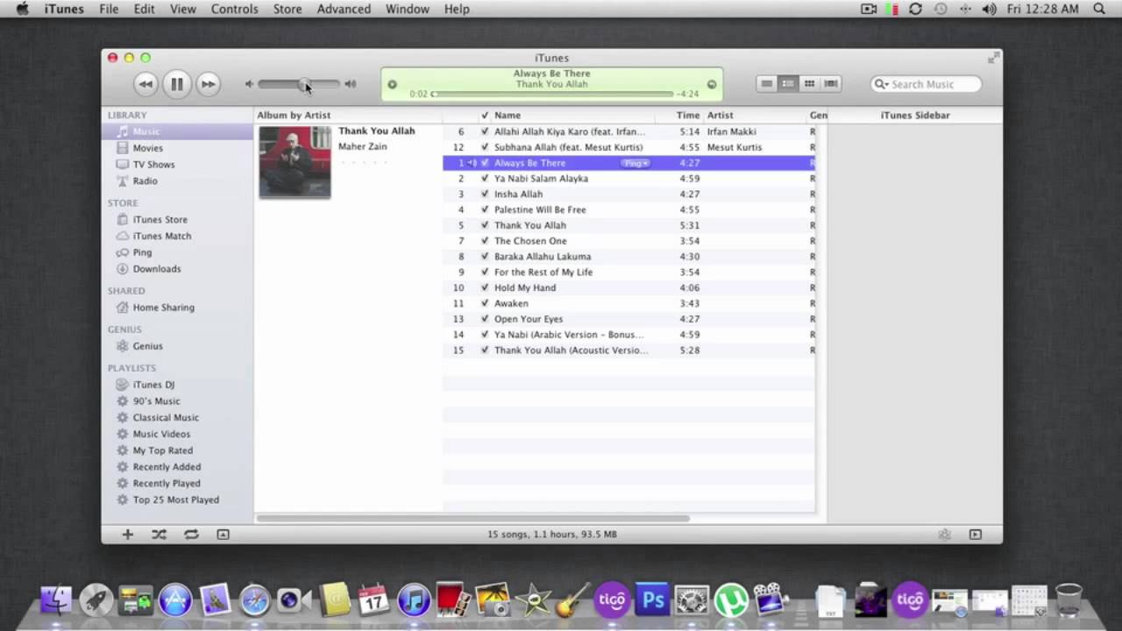This screenshot has height=631, width=1122.
Task: Open the Store menu
Action: pos(287,9)
